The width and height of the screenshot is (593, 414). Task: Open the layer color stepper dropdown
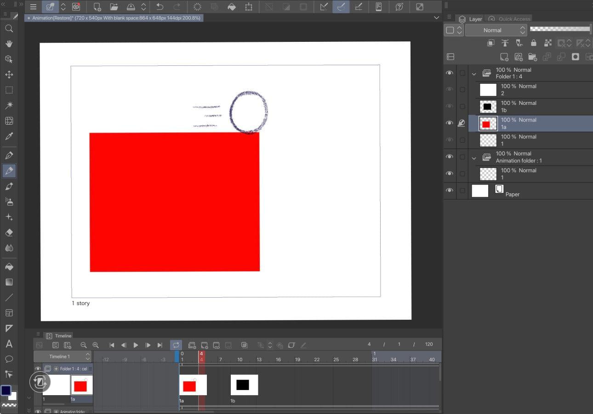pyautogui.click(x=459, y=30)
